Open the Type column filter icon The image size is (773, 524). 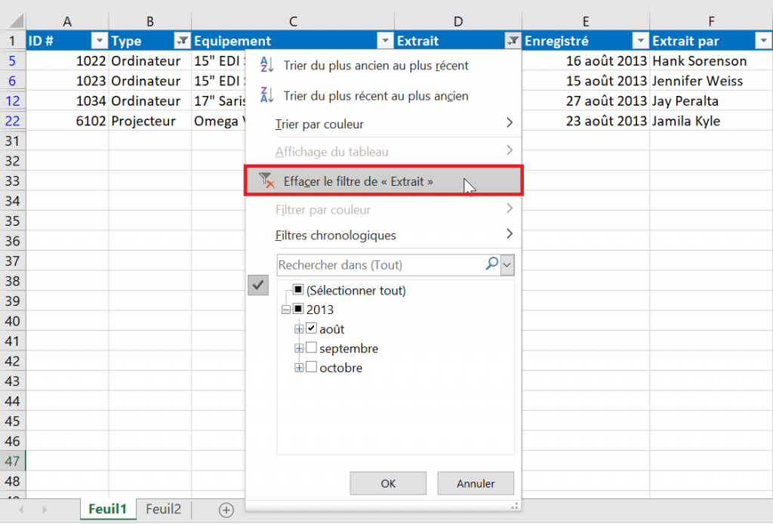click(x=182, y=40)
